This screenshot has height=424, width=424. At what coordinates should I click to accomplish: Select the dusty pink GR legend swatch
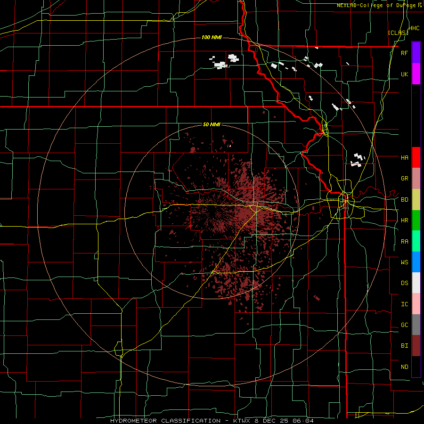tap(416, 179)
